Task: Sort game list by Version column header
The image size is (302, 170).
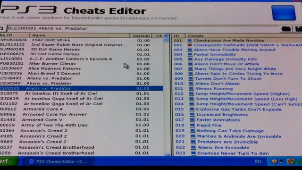Action: point(141,36)
